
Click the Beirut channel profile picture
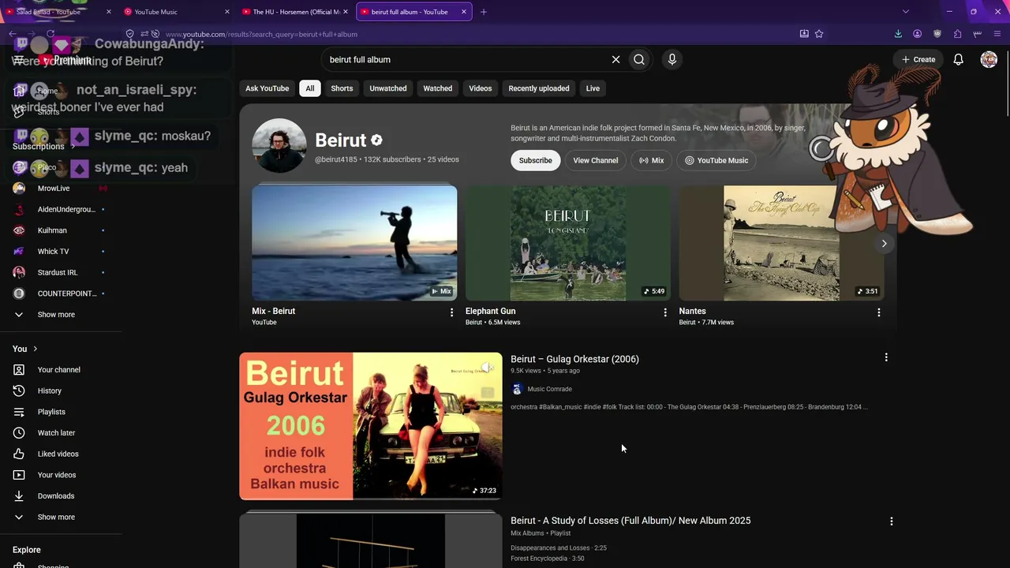pos(279,146)
